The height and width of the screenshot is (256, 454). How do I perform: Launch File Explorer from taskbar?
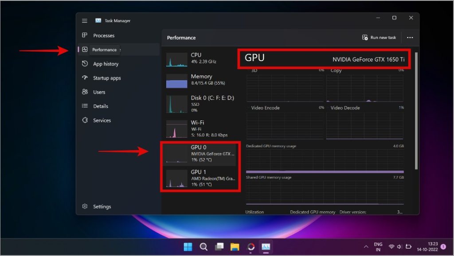tap(235, 247)
